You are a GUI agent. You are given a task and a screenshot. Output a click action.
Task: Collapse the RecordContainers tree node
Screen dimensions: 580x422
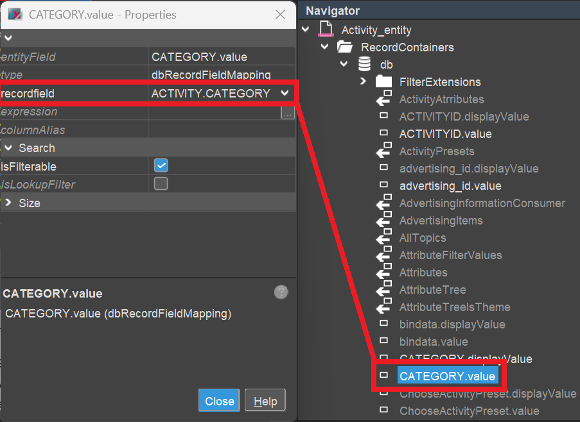(324, 47)
